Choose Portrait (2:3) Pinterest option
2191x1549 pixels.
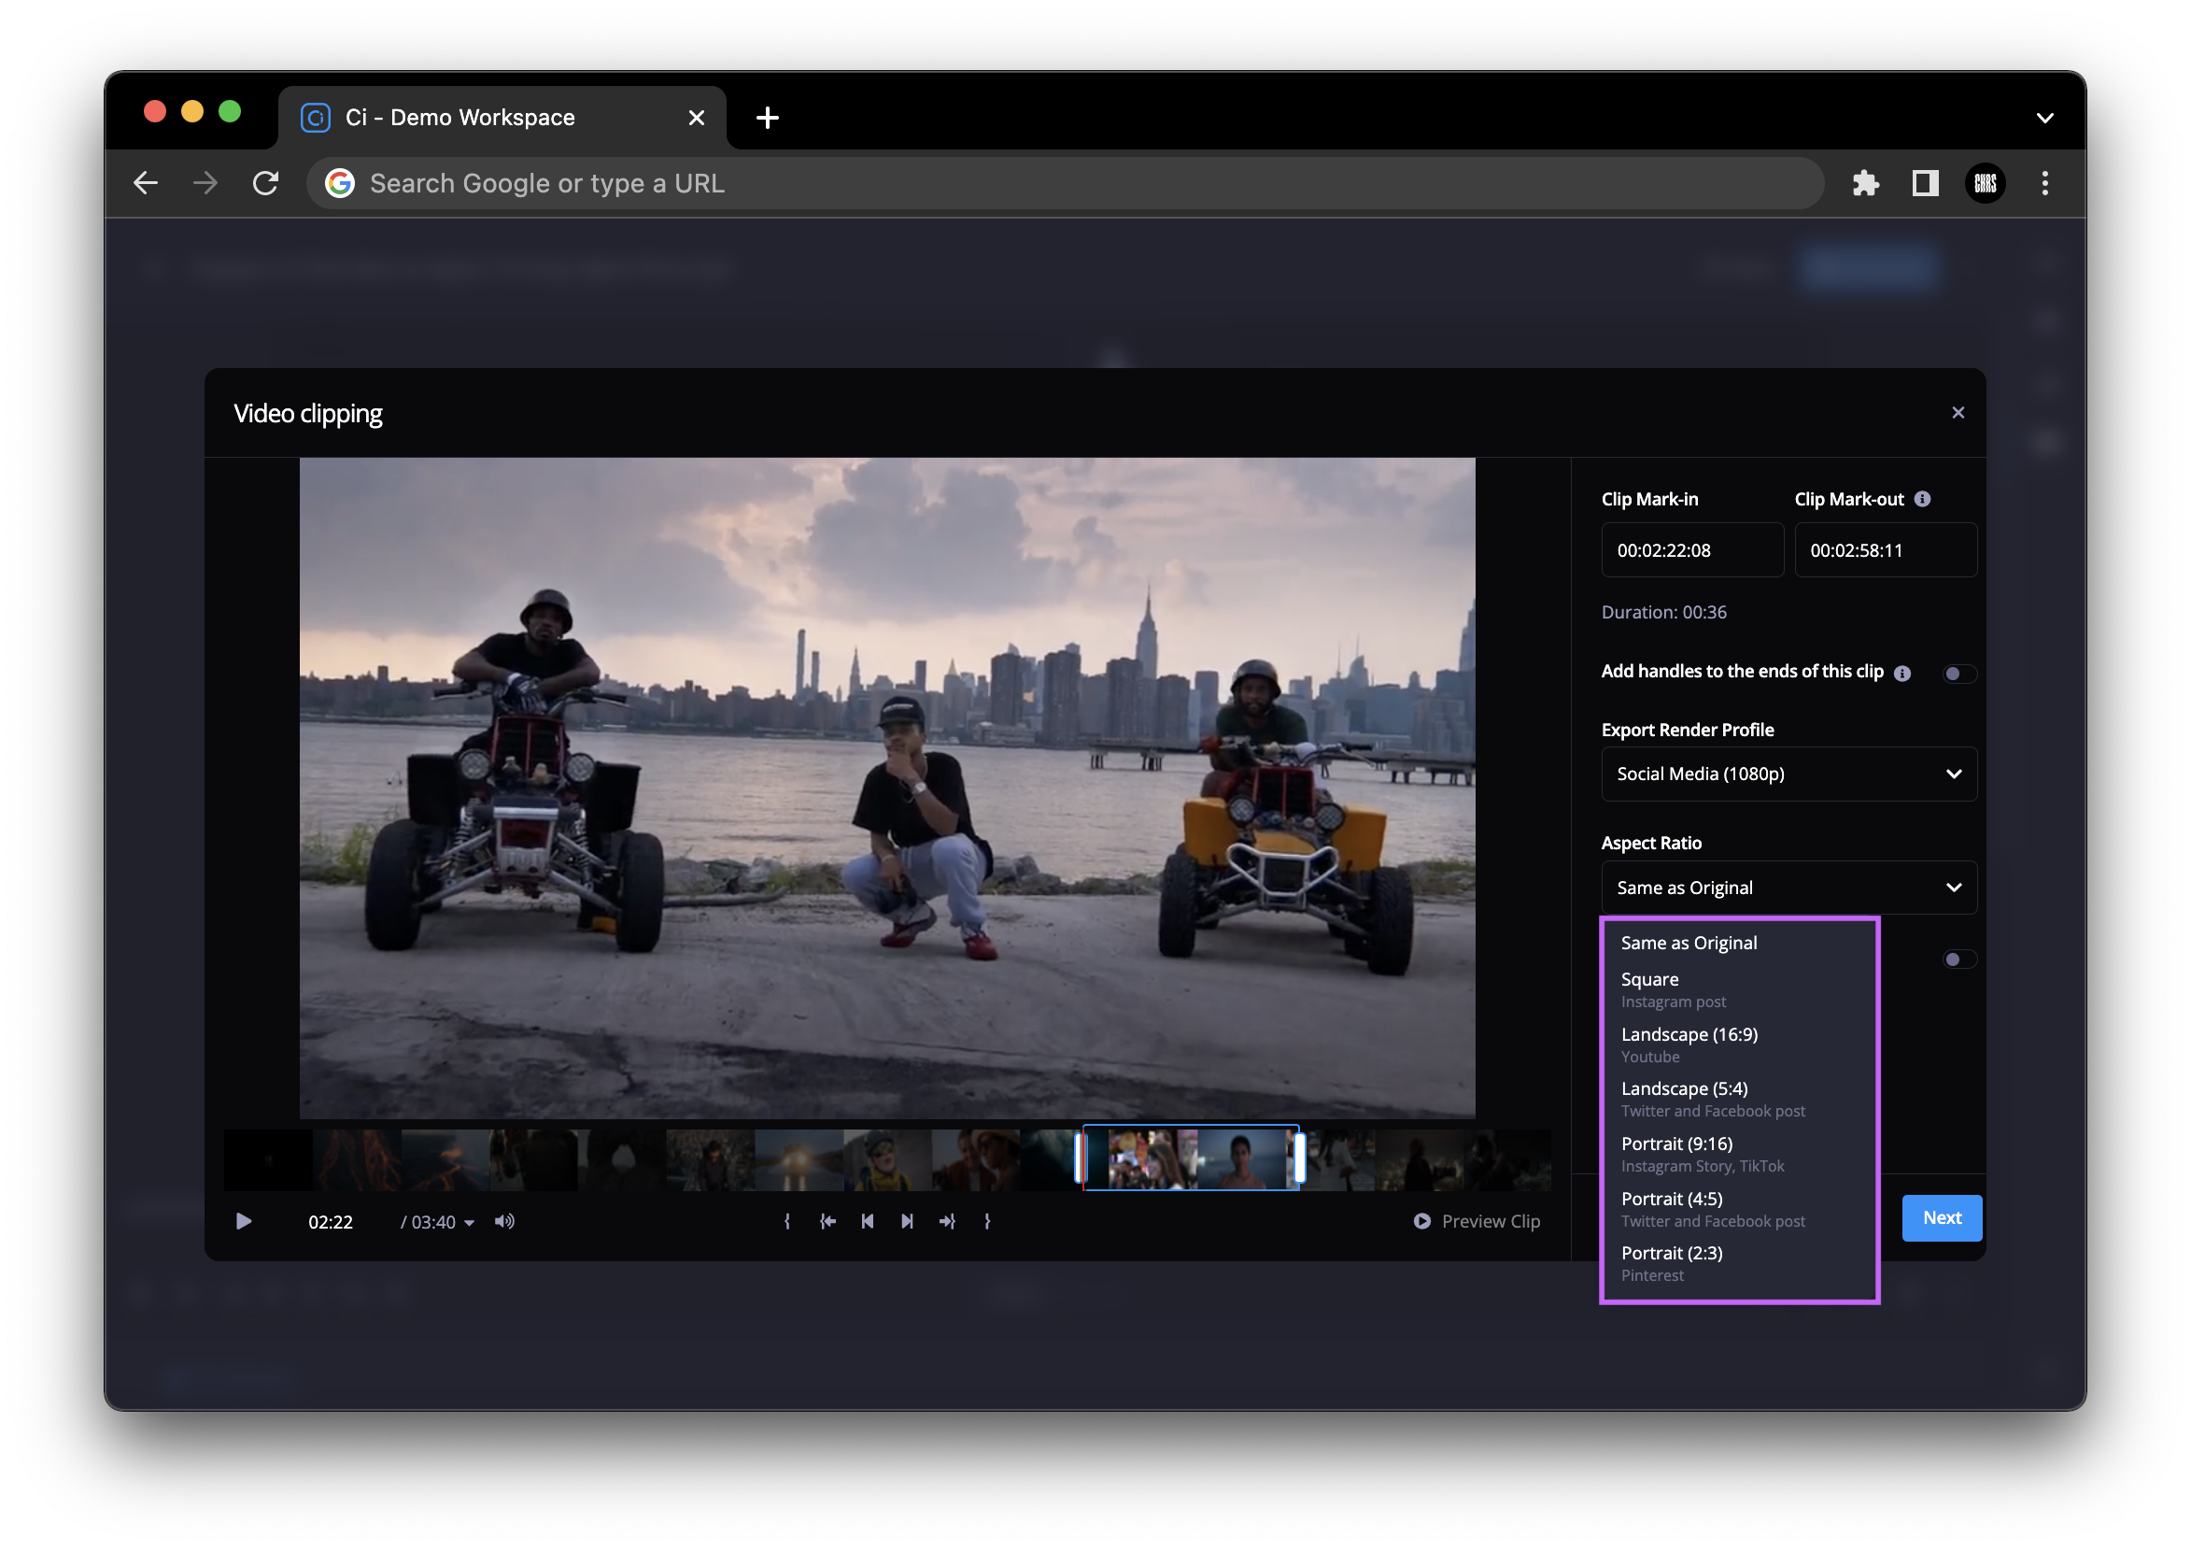point(1739,1263)
